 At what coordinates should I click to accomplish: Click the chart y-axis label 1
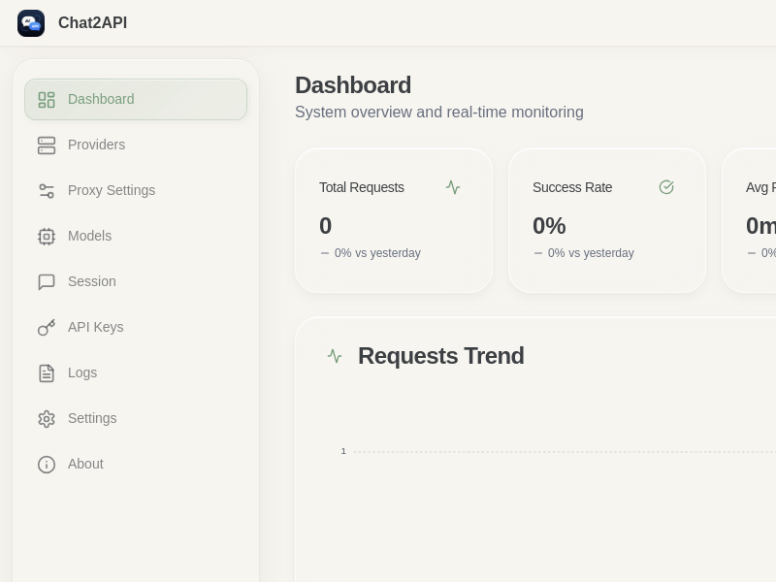point(343,451)
